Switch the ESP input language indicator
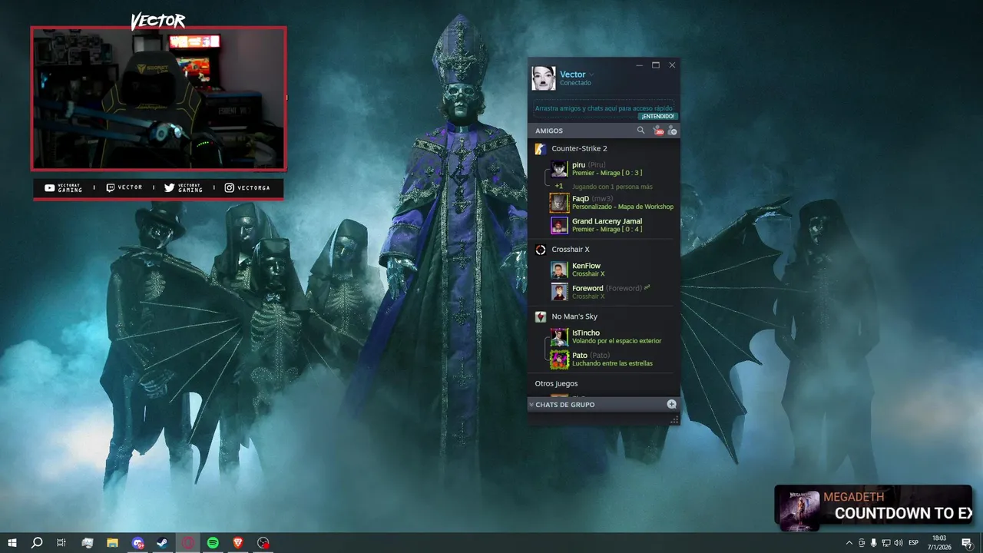The image size is (983, 553). point(913,543)
